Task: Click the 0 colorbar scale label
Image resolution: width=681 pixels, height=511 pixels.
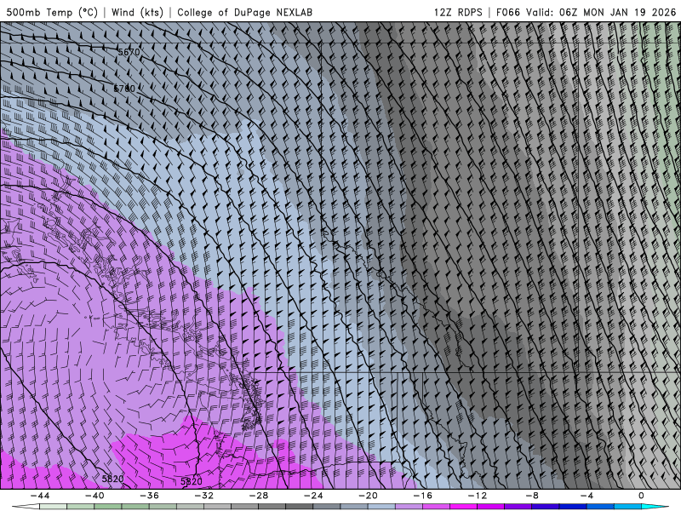Action: tap(642, 496)
